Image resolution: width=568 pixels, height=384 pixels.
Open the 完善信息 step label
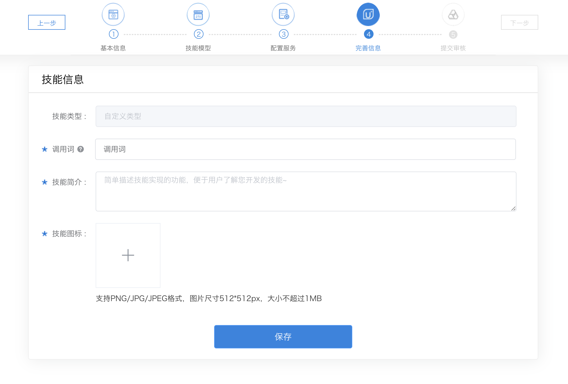click(368, 48)
